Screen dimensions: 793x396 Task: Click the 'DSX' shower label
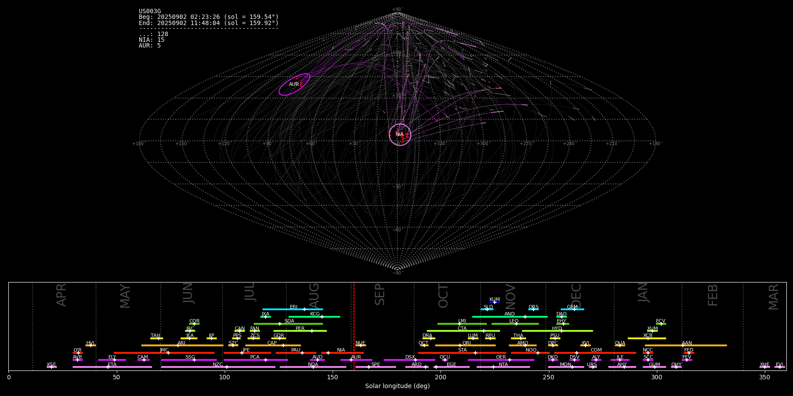tap(410, 357)
